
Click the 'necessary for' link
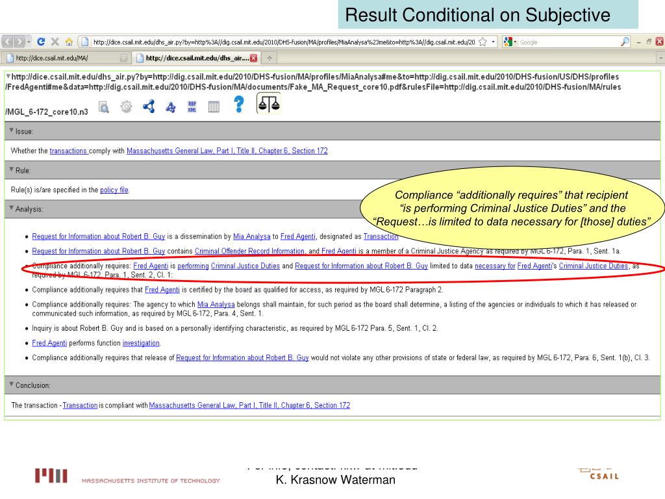495,266
